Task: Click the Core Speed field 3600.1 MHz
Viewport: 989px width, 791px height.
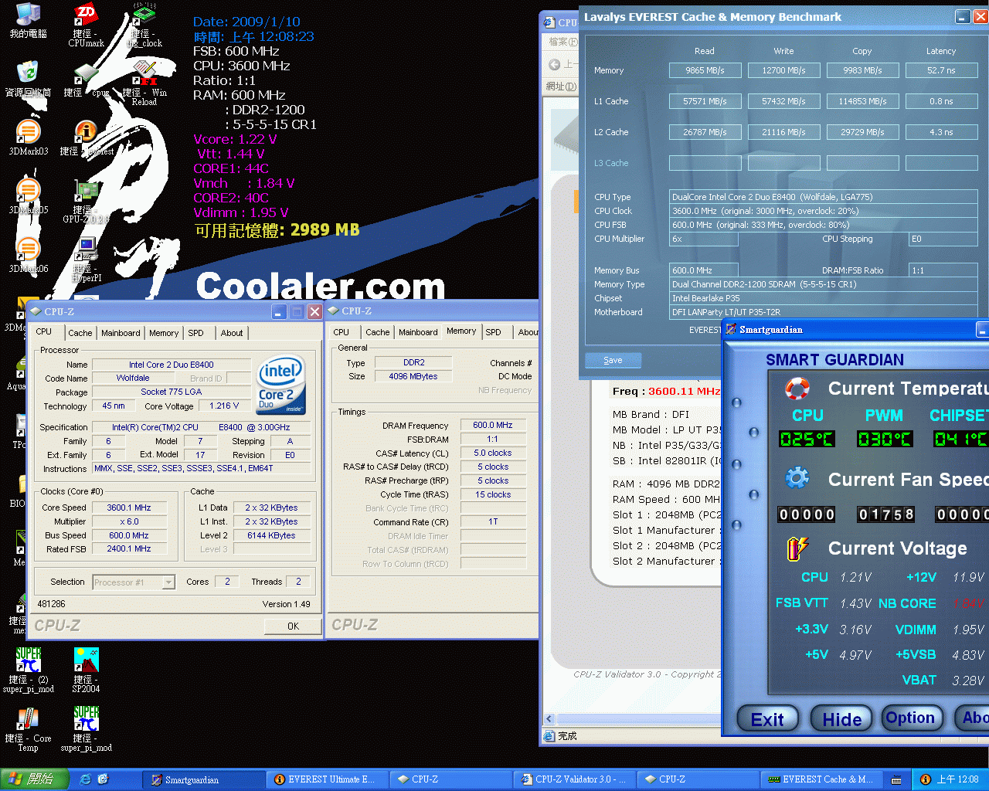Action: [x=129, y=508]
